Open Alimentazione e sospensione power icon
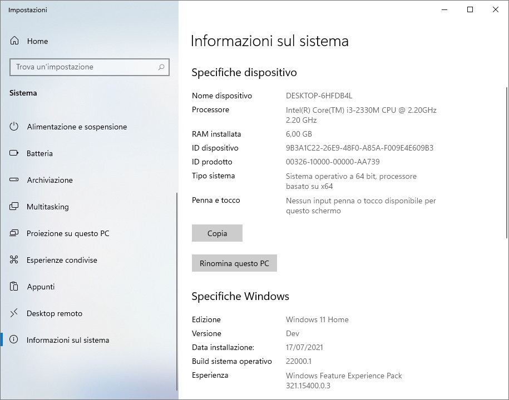This screenshot has width=509, height=400. tap(14, 127)
